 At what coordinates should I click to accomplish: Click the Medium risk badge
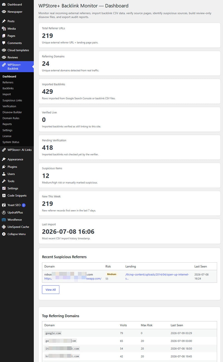click(x=111, y=274)
